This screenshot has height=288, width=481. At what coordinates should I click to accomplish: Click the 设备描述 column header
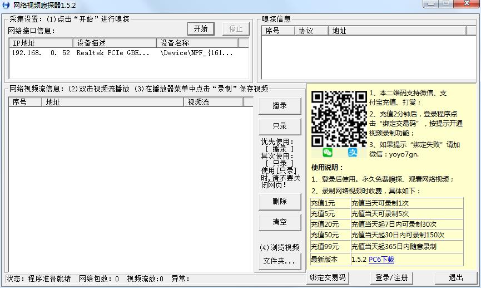[115, 43]
